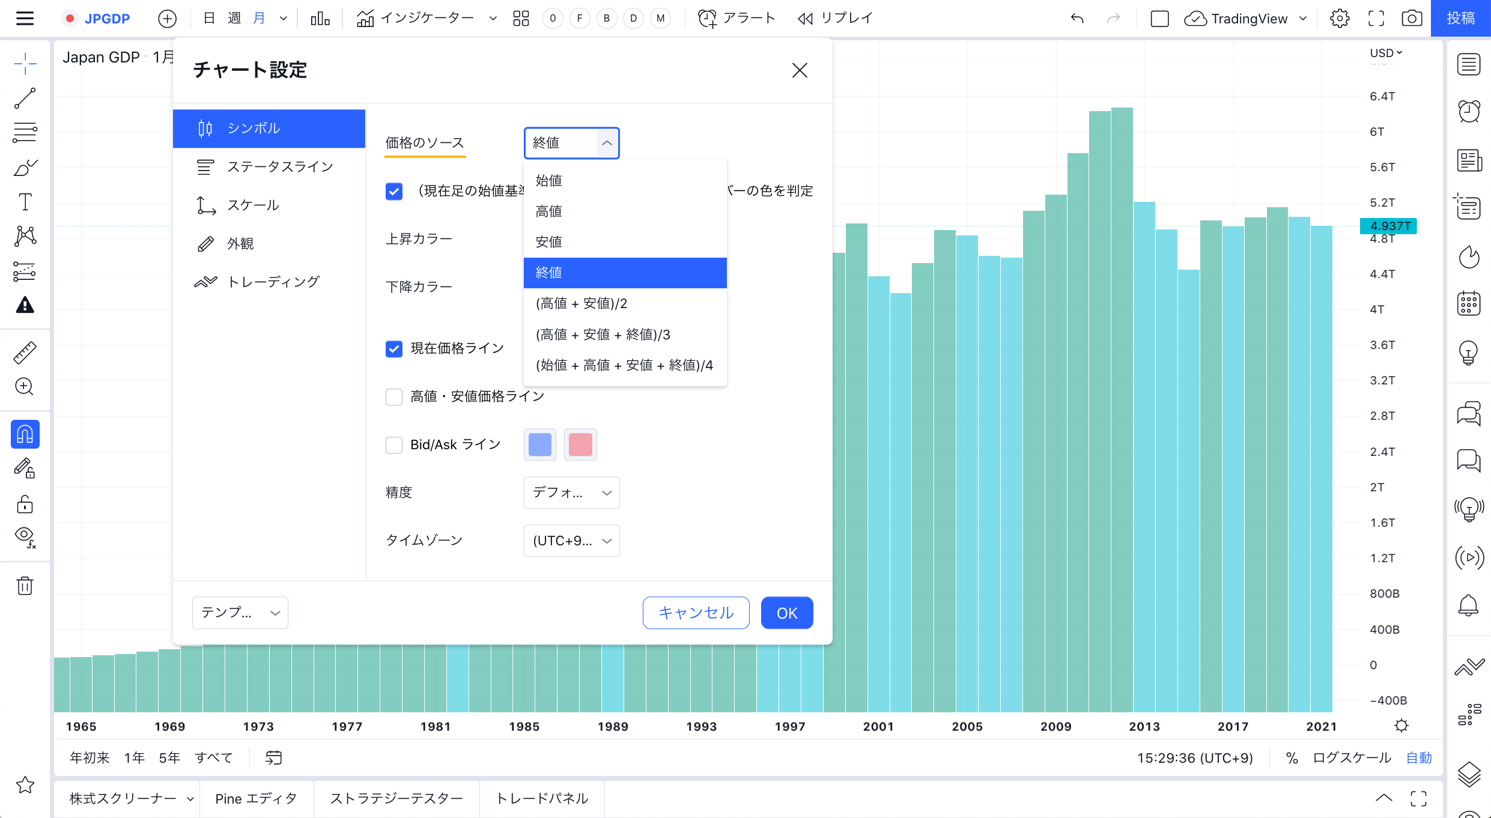Take chart snapshot with camera icon
Image resolution: width=1491 pixels, height=818 pixels.
1411,19
